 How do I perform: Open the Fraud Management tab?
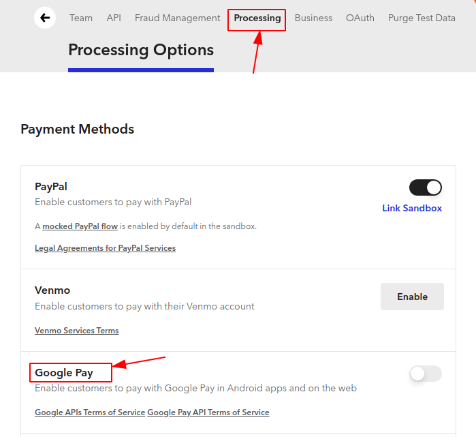[x=177, y=18]
